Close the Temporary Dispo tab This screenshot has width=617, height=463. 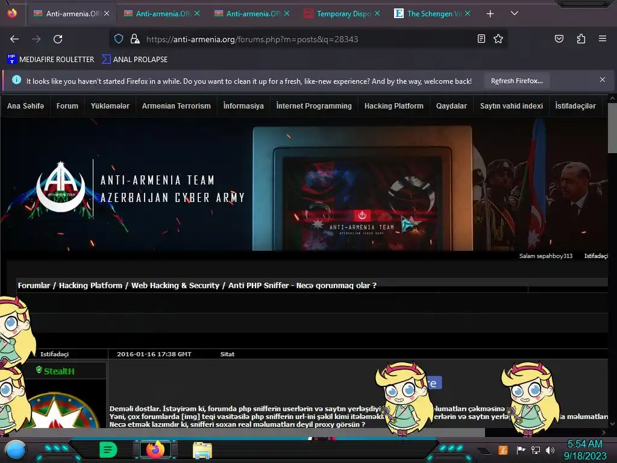(377, 13)
